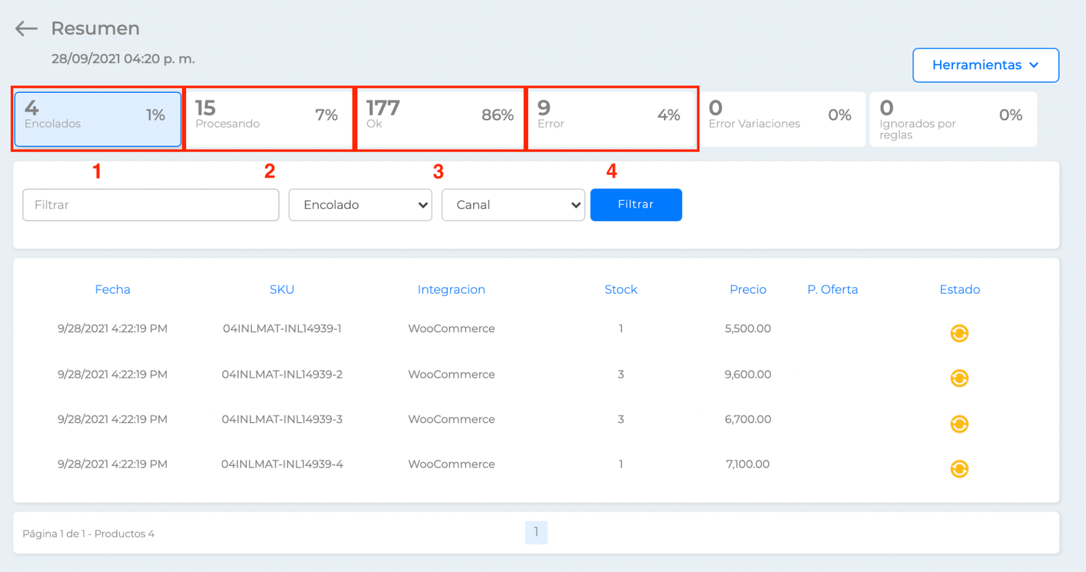This screenshot has width=1086, height=572.
Task: Open the Herramientas dropdown menu
Action: (x=986, y=65)
